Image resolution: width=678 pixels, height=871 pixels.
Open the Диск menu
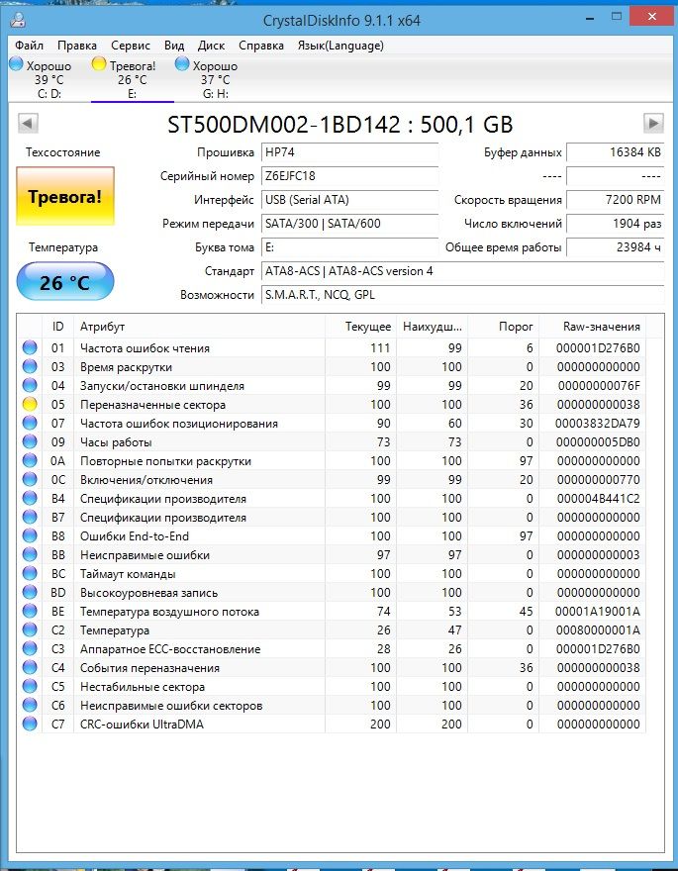[x=212, y=46]
